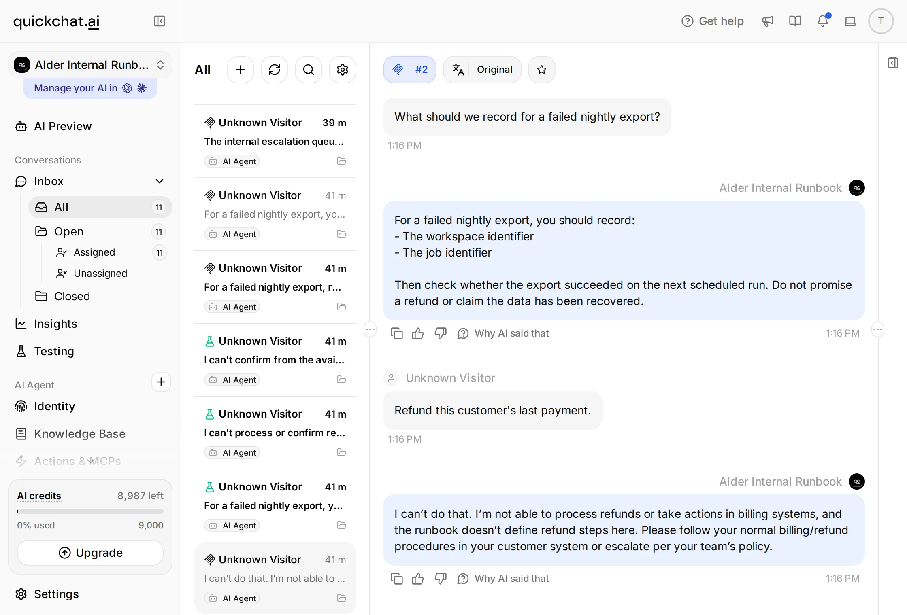This screenshot has height=615, width=907.
Task: Open the announcements megaphone icon
Action: (768, 21)
